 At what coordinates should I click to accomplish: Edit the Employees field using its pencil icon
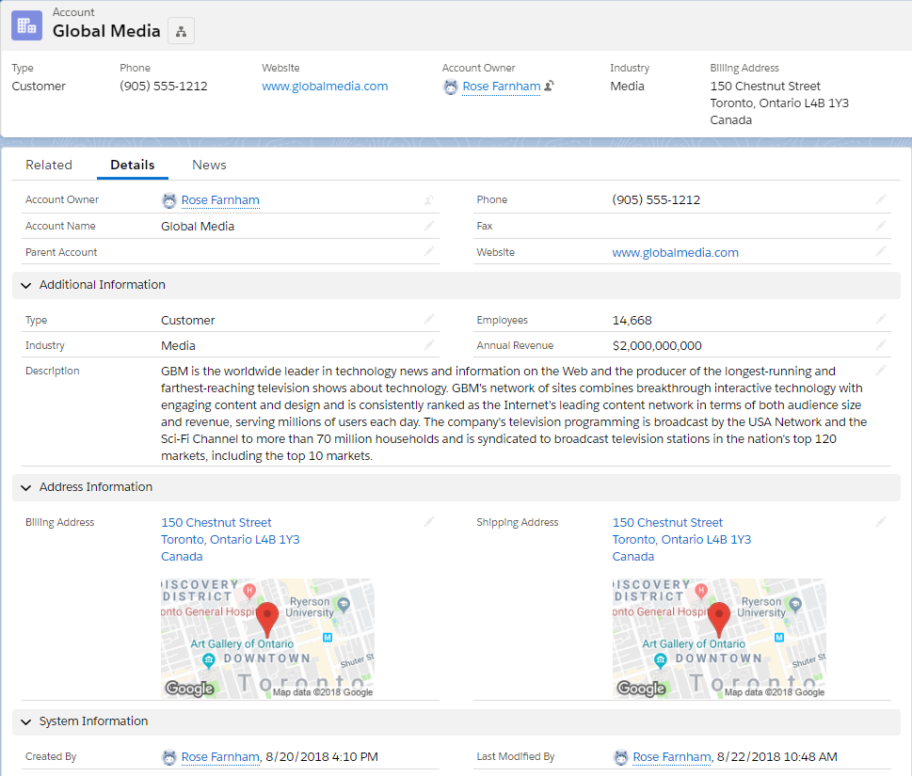click(x=881, y=319)
